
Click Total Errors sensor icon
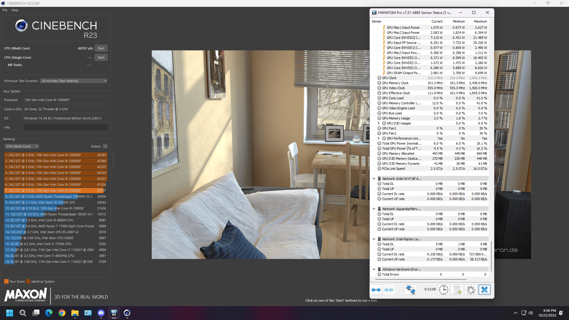click(379, 274)
